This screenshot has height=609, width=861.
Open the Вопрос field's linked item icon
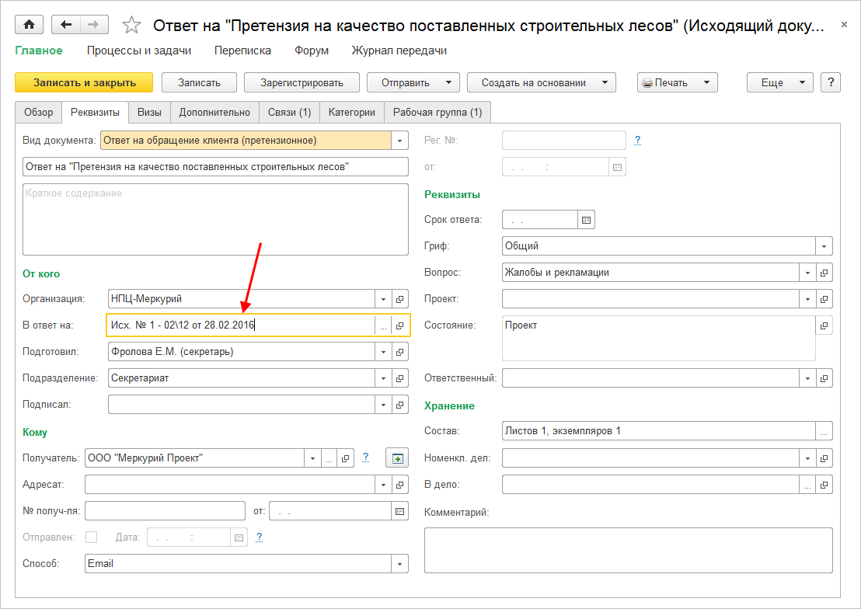824,273
